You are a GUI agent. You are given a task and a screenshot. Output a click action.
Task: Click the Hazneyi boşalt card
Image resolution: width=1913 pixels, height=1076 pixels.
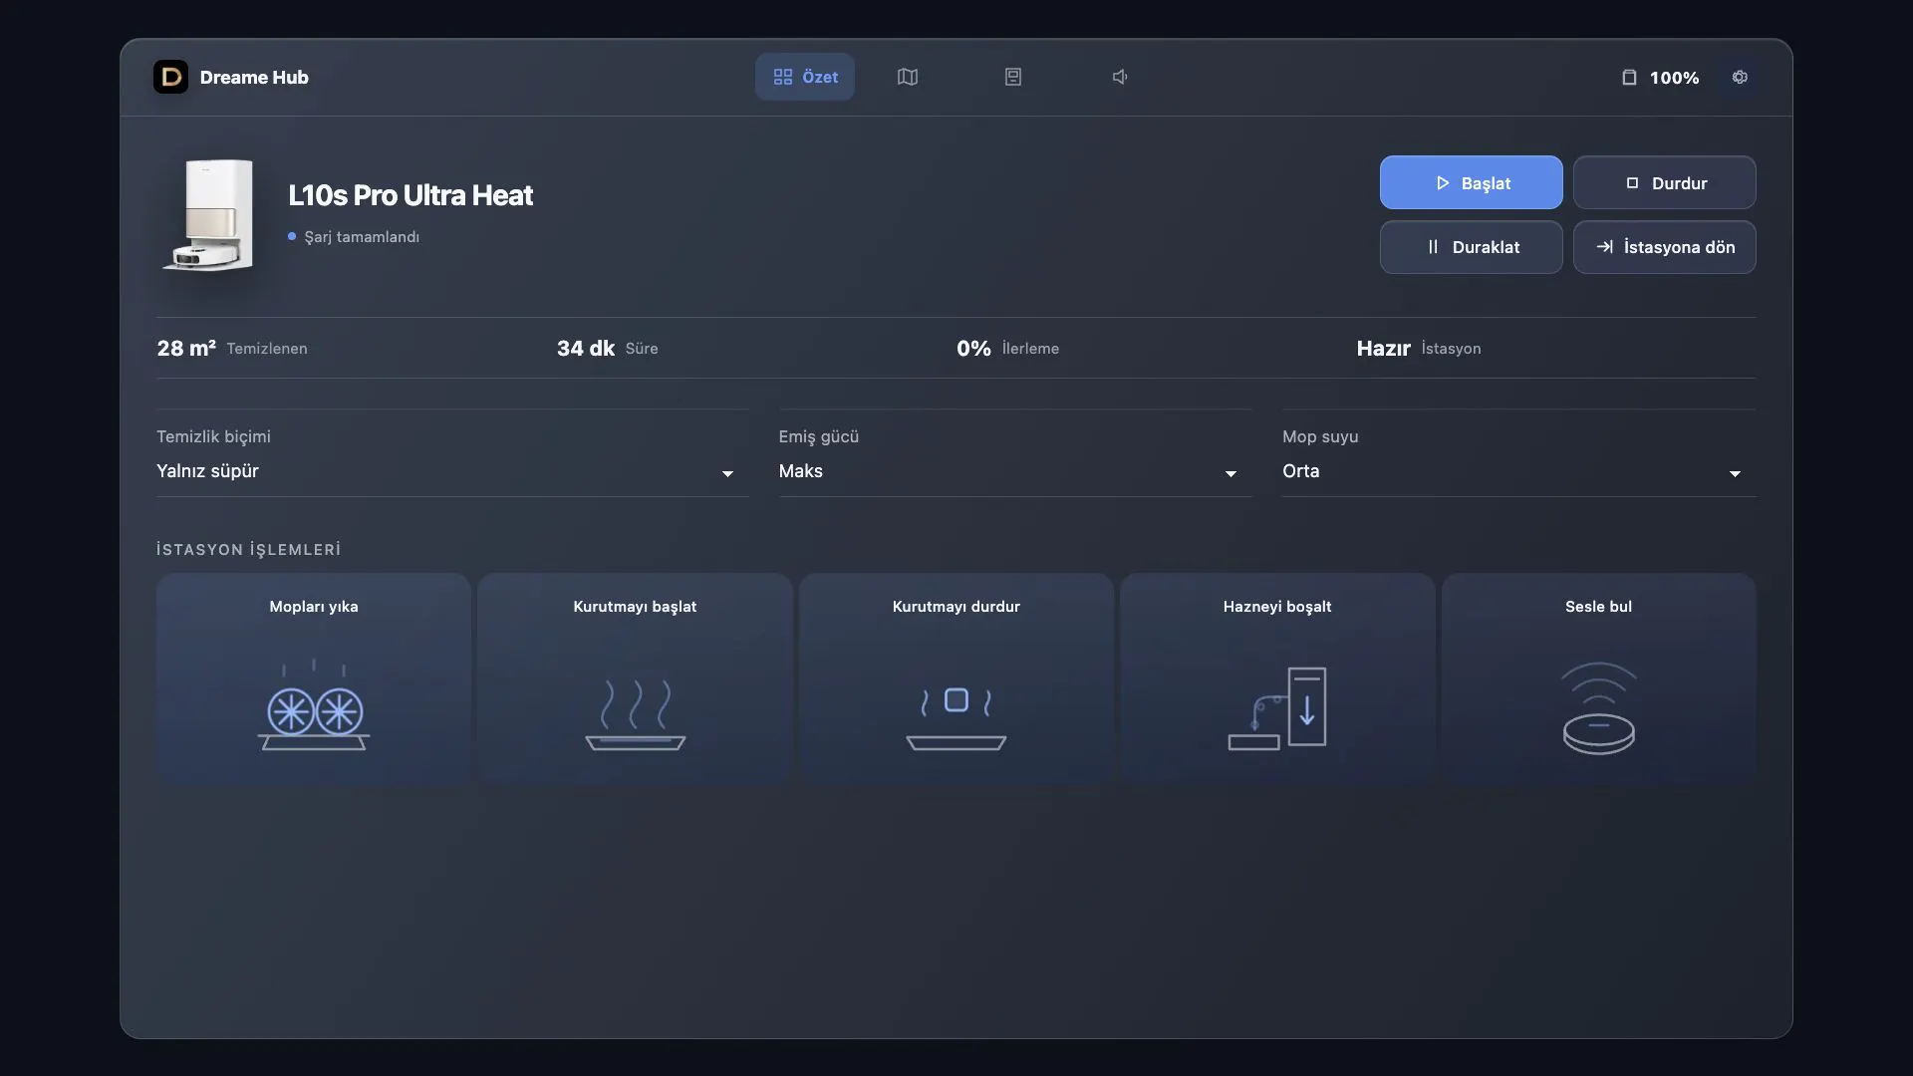pyautogui.click(x=1277, y=679)
